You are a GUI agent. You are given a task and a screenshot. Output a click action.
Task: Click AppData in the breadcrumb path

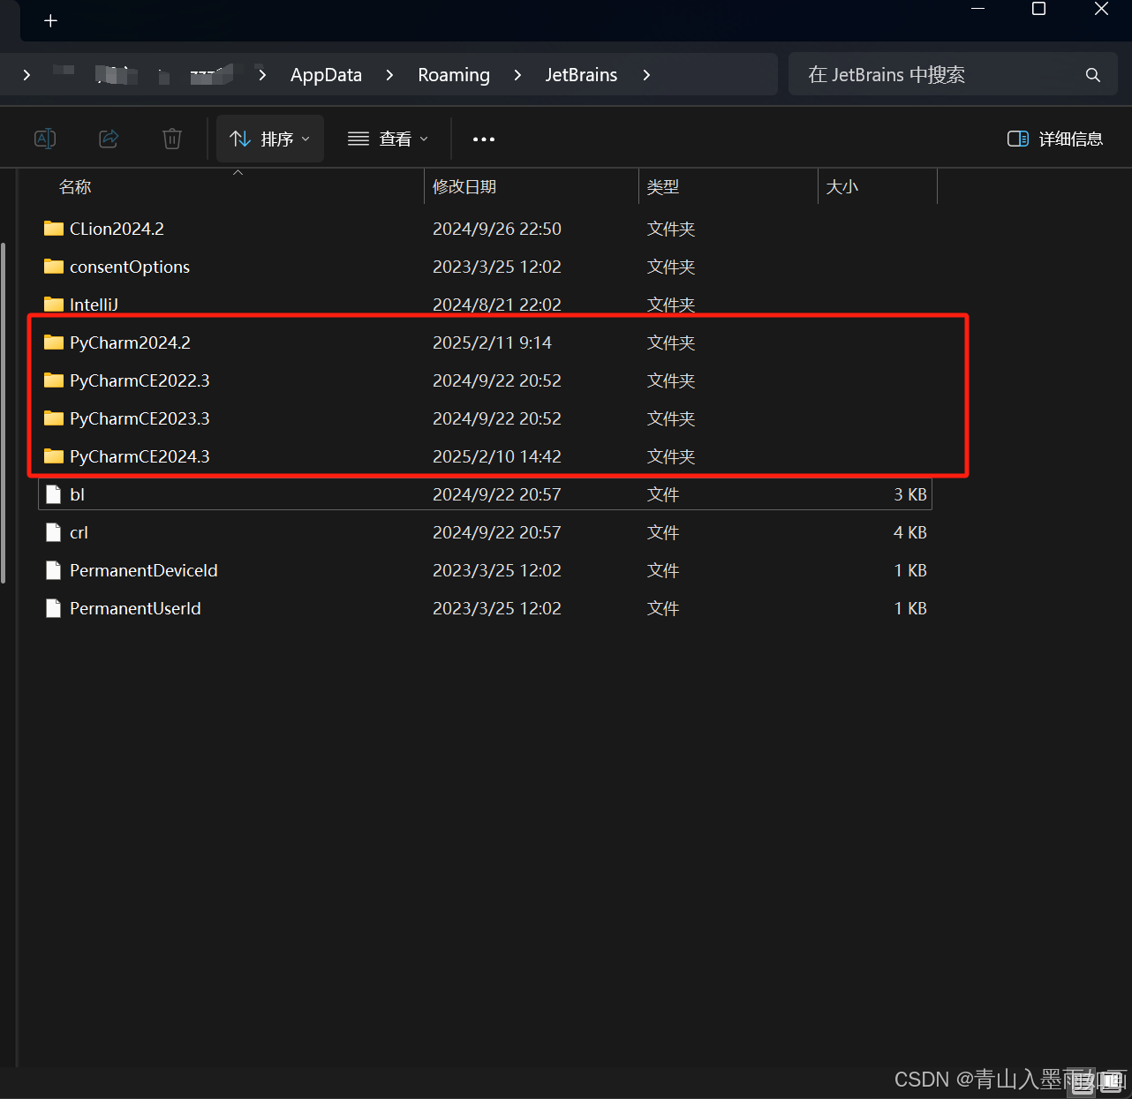pyautogui.click(x=327, y=75)
